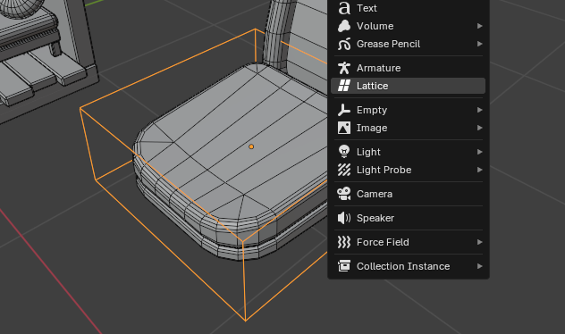Click the Speaker icon in menu
This screenshot has width=565, height=334.
click(344, 218)
